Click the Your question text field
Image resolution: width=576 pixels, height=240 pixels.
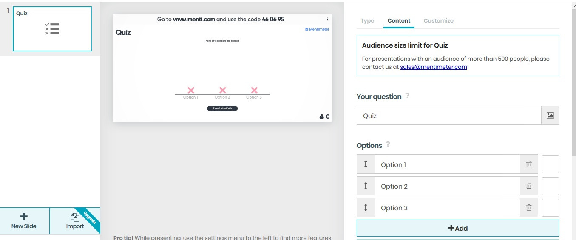click(x=448, y=116)
